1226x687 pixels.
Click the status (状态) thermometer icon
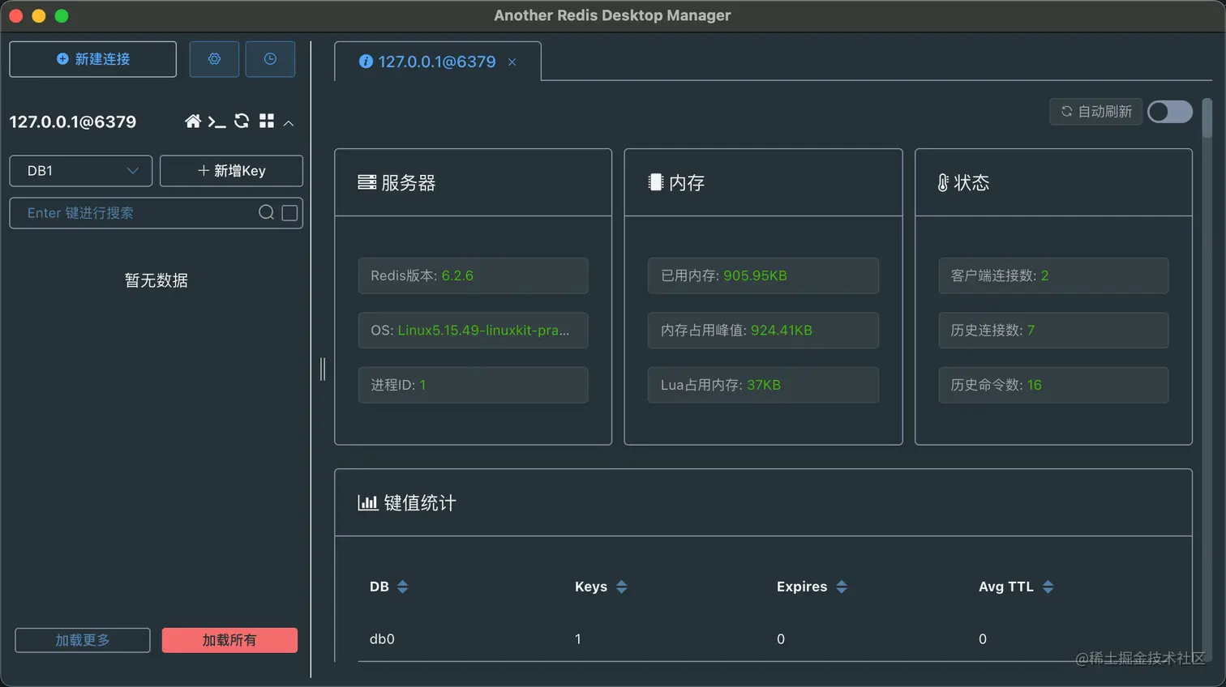tap(943, 182)
